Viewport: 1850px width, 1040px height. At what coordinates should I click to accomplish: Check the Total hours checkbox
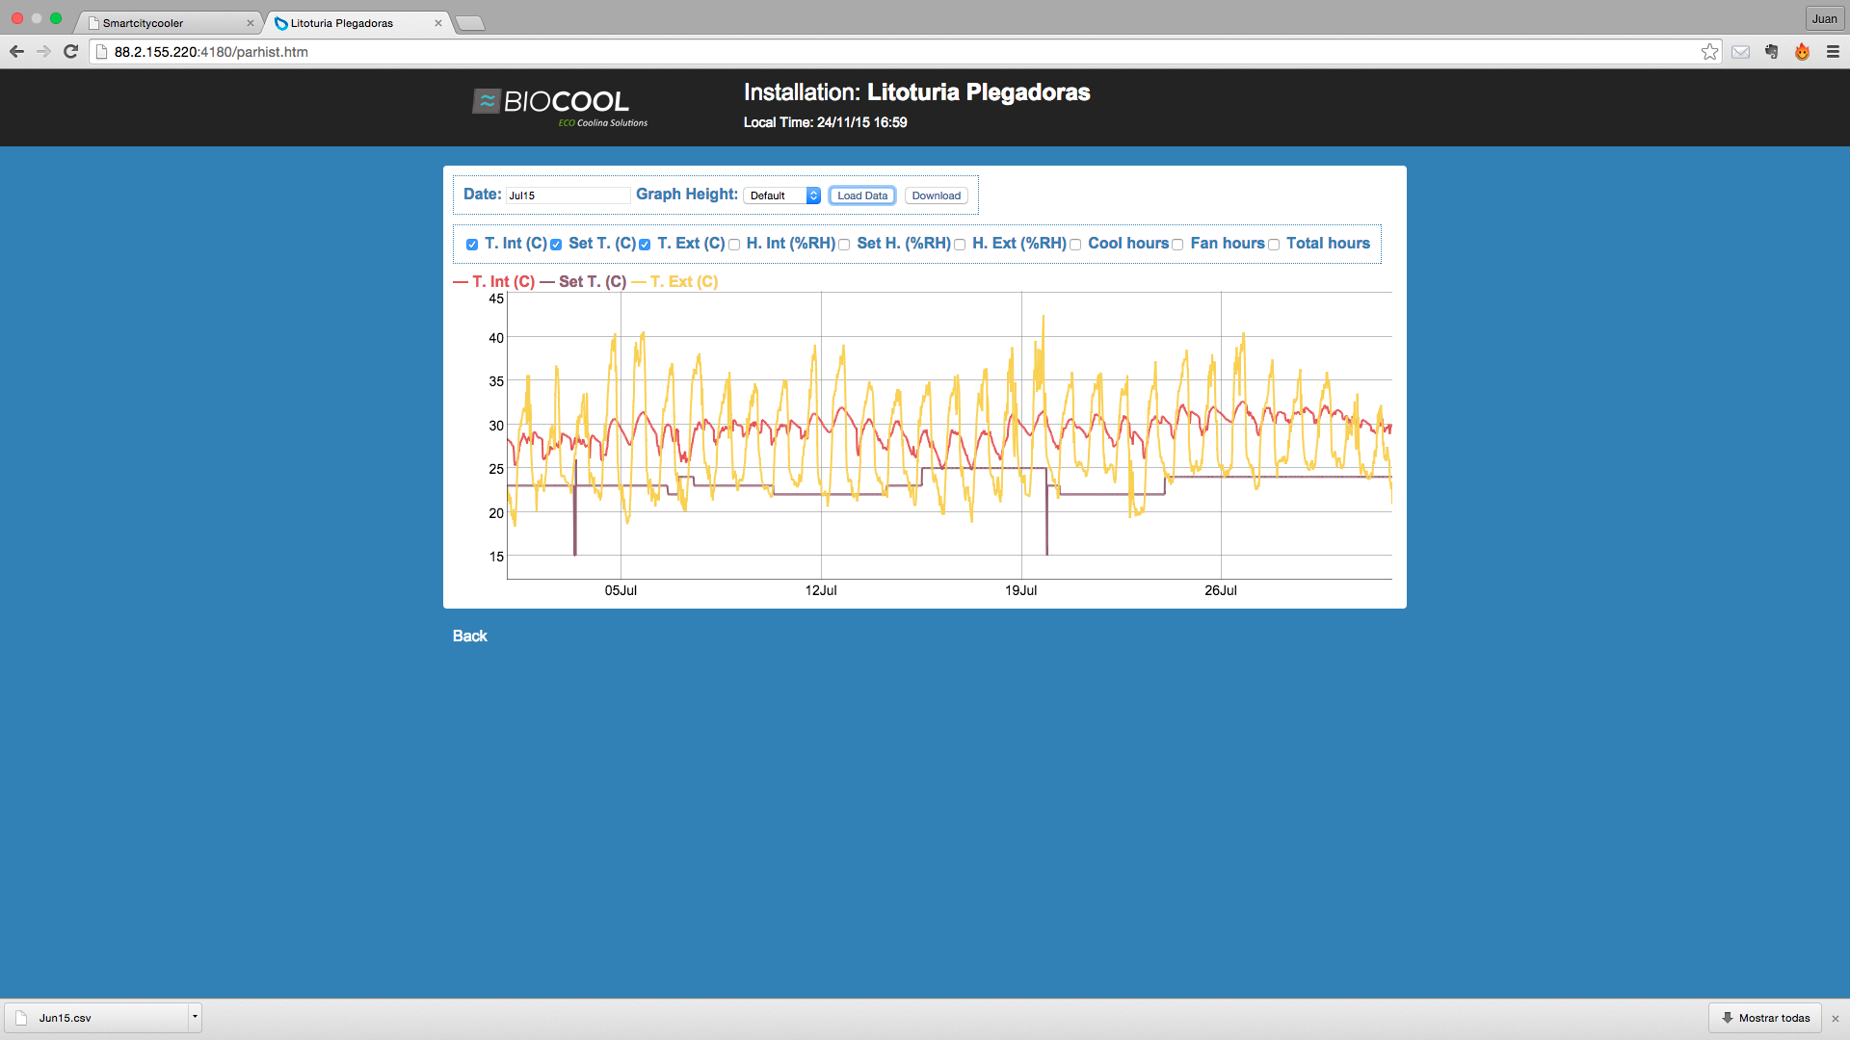tap(1274, 245)
